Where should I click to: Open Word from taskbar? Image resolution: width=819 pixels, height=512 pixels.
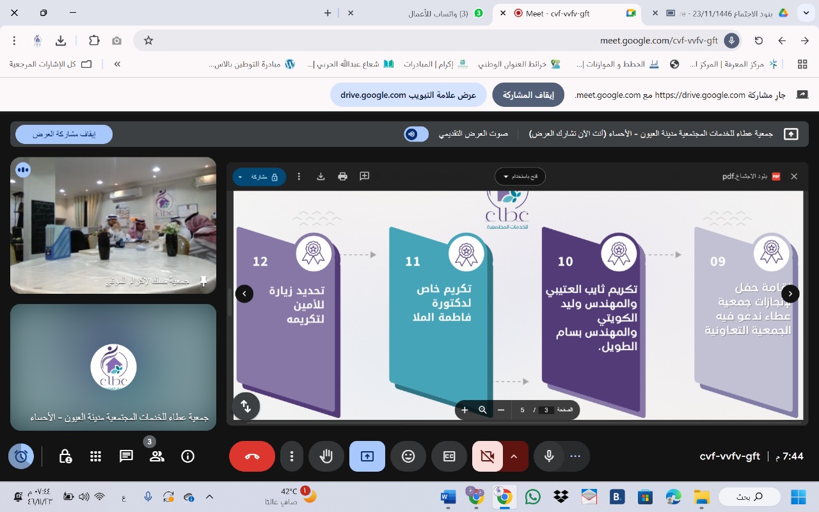[448, 497]
